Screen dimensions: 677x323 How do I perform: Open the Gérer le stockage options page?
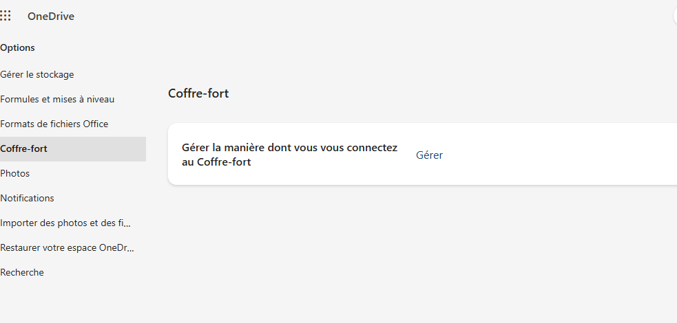click(x=37, y=74)
